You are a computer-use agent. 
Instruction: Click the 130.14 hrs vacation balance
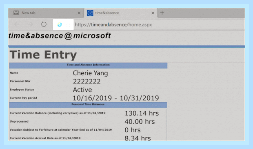142,113
